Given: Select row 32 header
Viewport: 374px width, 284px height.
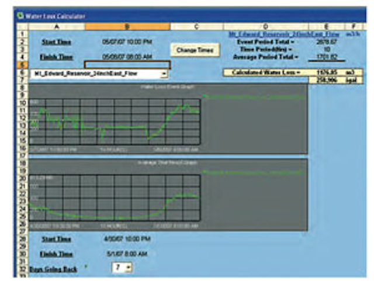Looking at the screenshot, I should coord(22,269).
